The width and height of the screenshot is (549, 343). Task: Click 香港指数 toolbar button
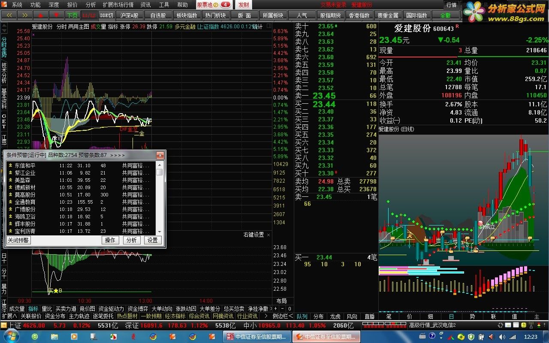pyautogui.click(x=359, y=15)
